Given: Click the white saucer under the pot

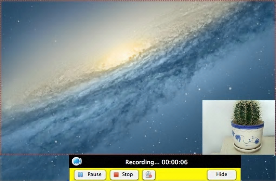Looking at the screenshot, I should (247, 149).
